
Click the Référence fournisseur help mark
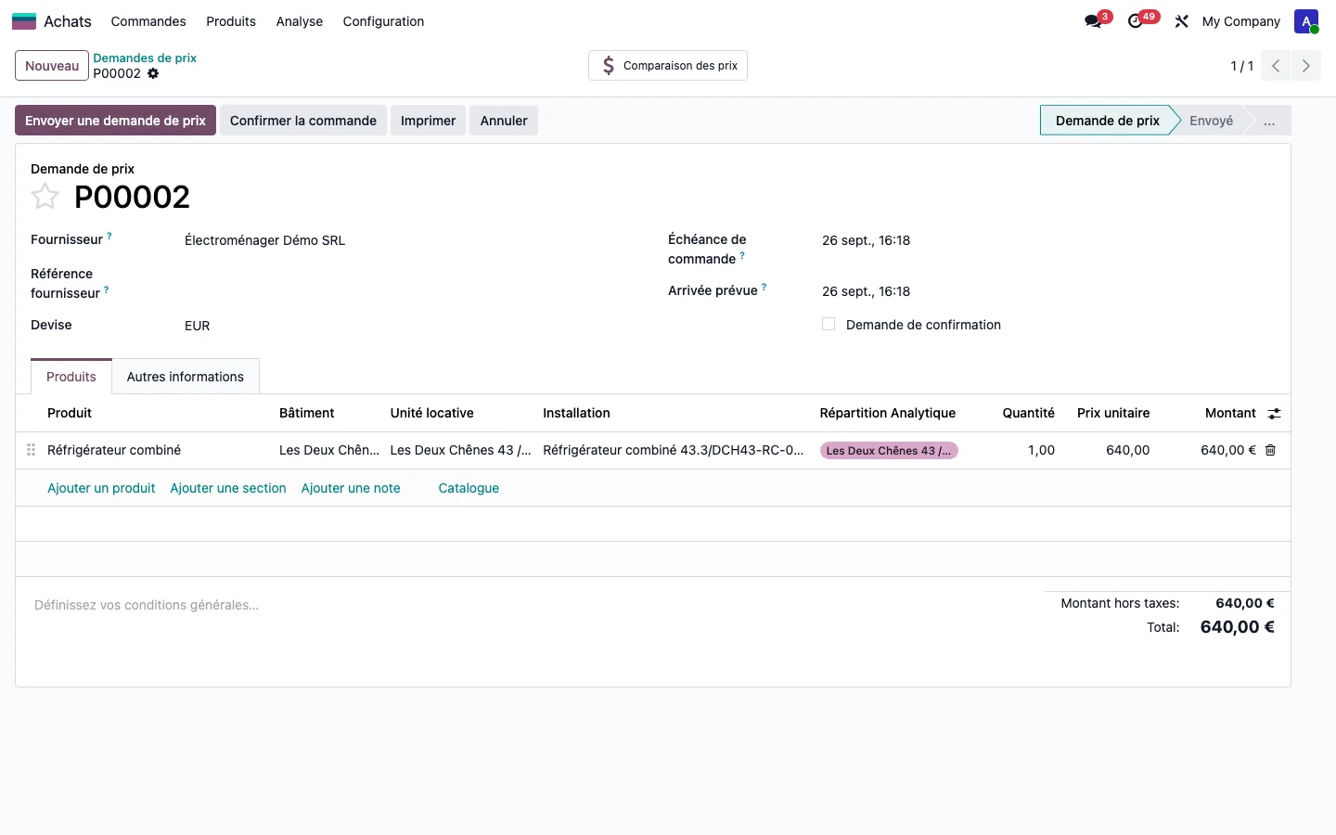pos(107,289)
